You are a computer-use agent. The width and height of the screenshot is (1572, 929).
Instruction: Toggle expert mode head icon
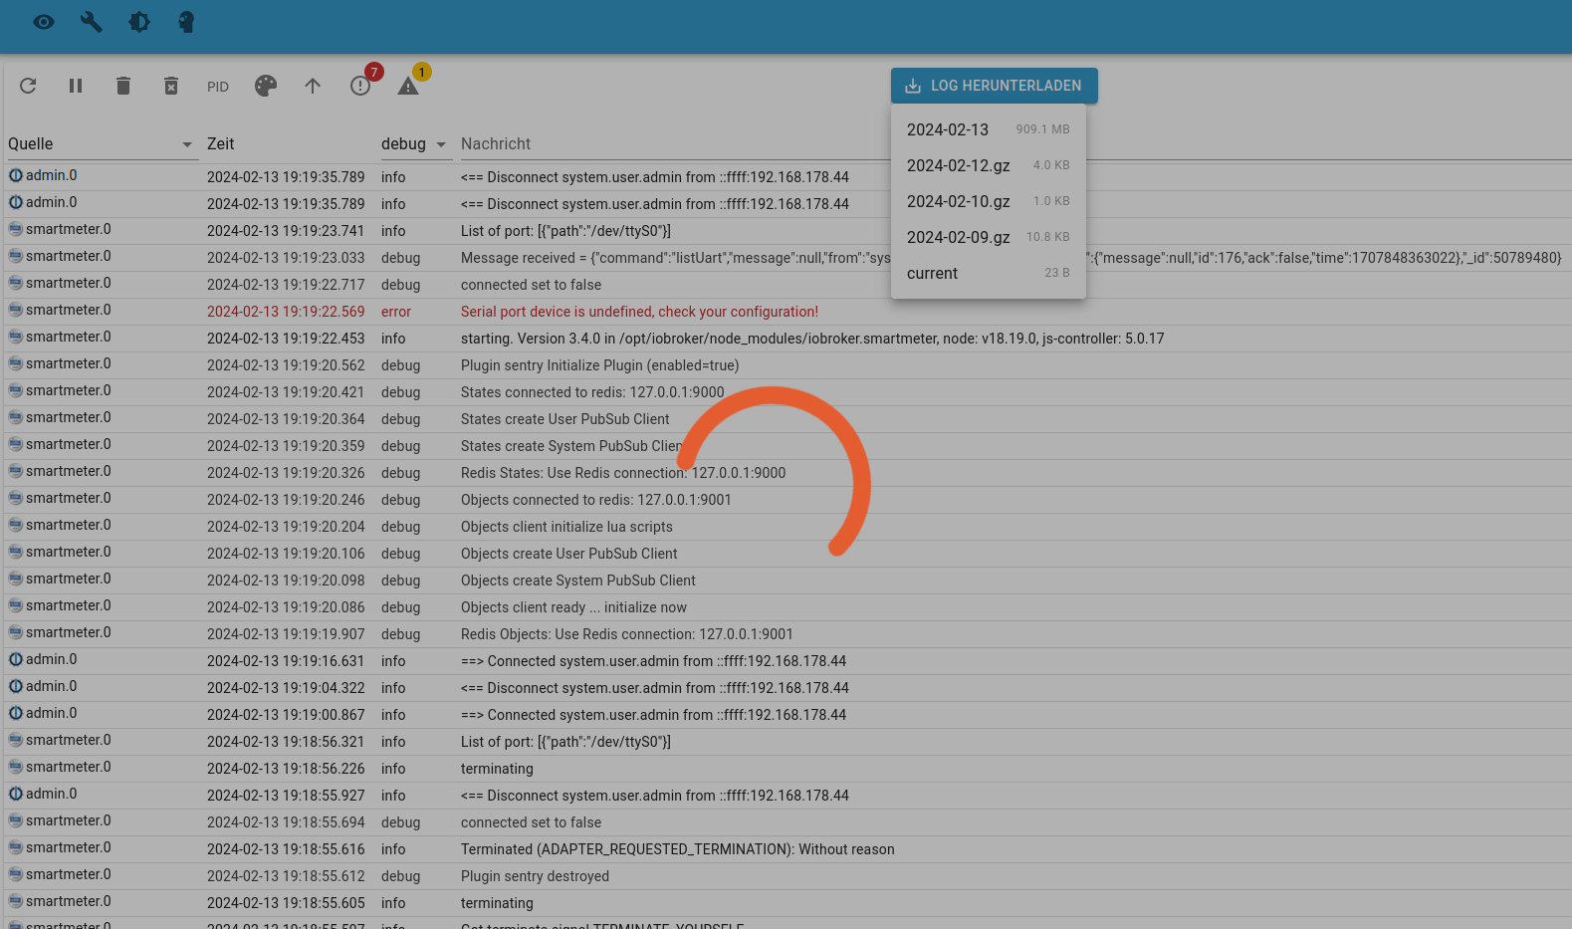pyautogui.click(x=186, y=22)
